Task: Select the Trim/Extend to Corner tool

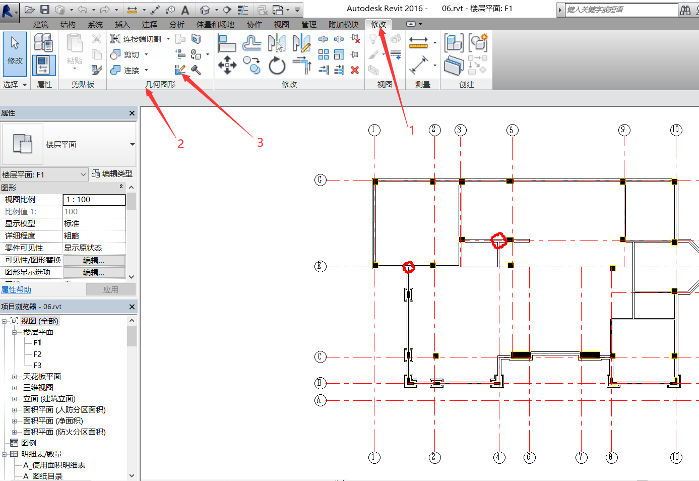Action: (x=301, y=66)
